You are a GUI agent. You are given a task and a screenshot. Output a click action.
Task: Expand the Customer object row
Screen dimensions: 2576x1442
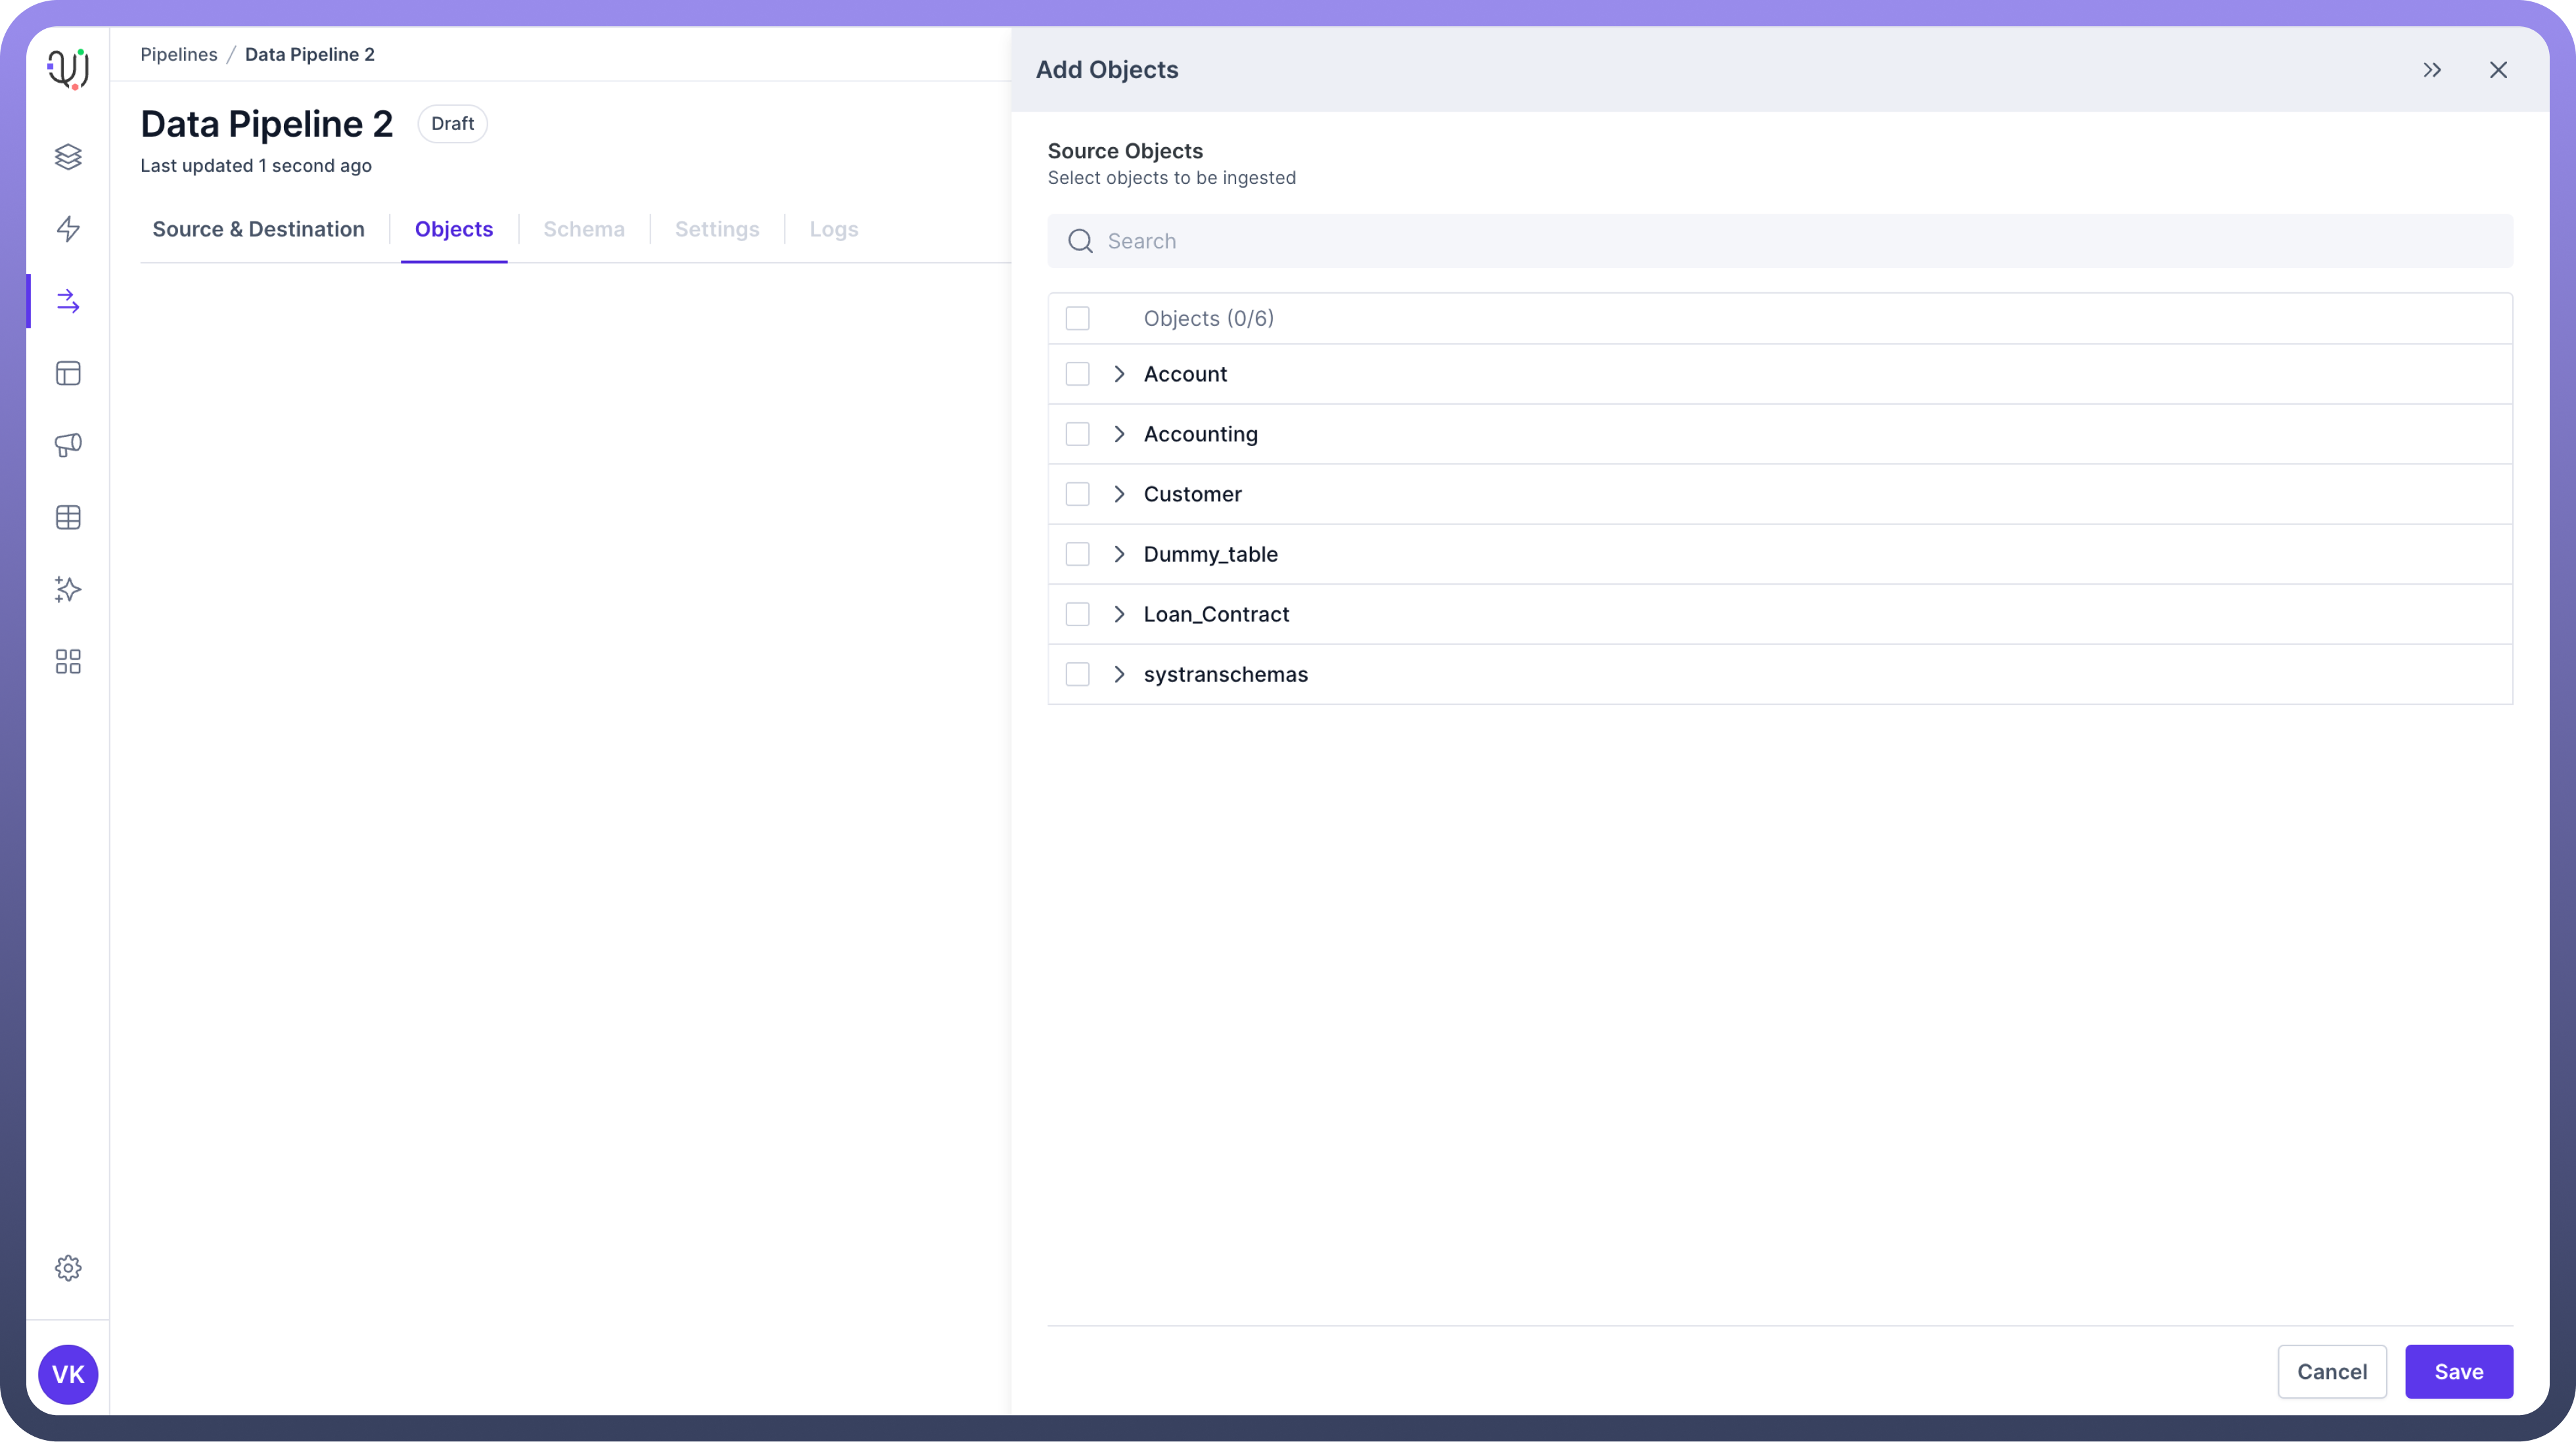pos(1119,494)
